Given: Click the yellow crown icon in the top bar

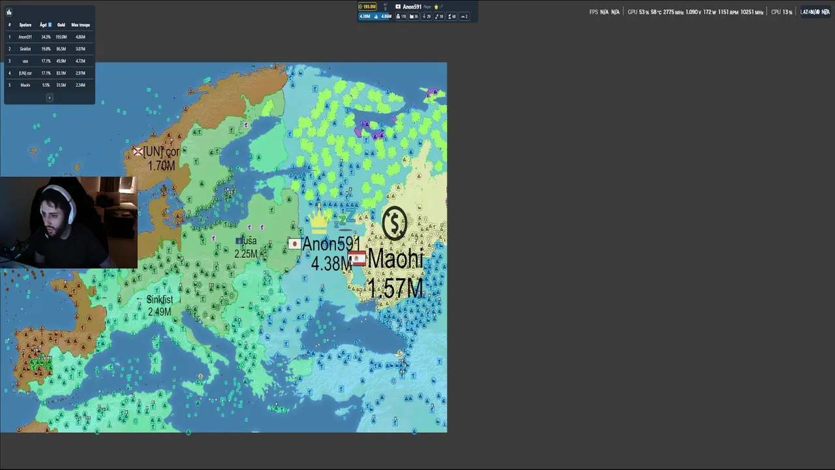Looking at the screenshot, I should pyautogui.click(x=436, y=7).
